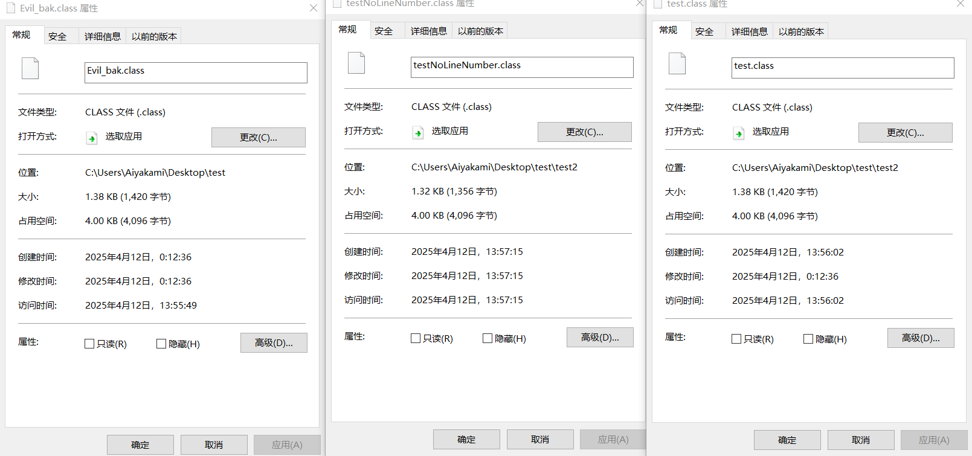Screen dimensions: 972x456
Task: Open 高级(D)... in test.class window
Action: coord(921,338)
